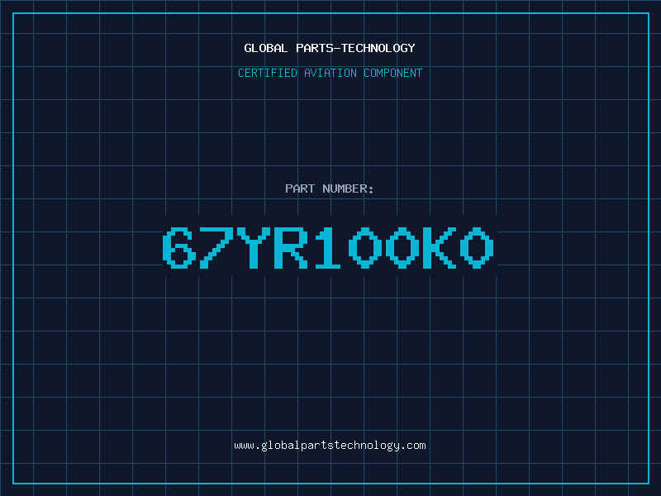The image size is (661, 496).
Task: Select the CERTIFIED AVIATION COMPONENT subtitle
Action: tap(330, 73)
